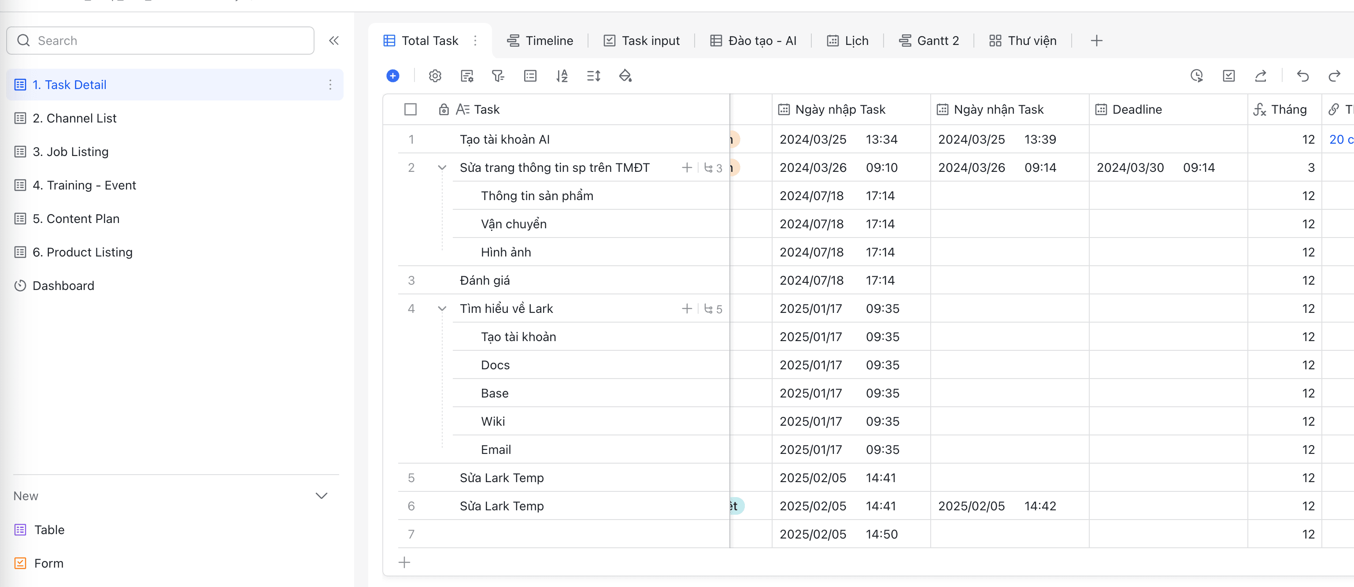Click the undo arrow icon

[x=1302, y=76]
